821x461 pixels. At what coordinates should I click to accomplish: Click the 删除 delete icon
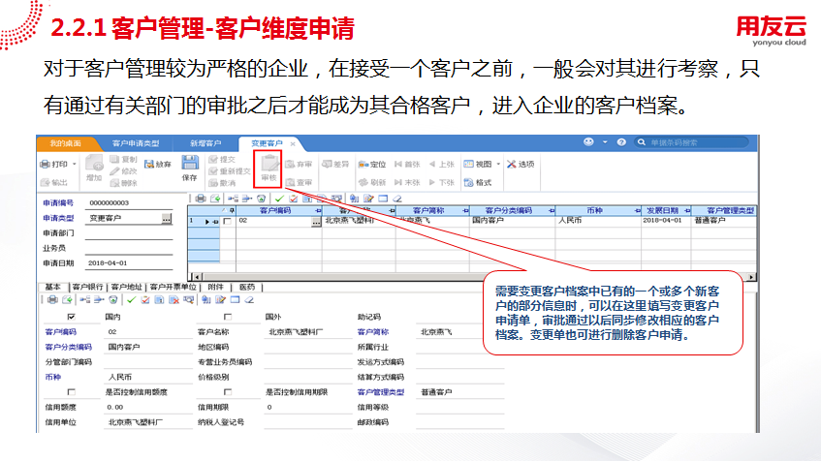pos(114,183)
